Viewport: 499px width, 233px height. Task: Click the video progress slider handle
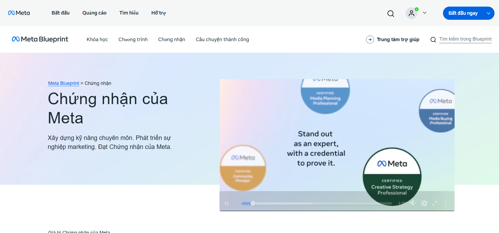[253, 203]
